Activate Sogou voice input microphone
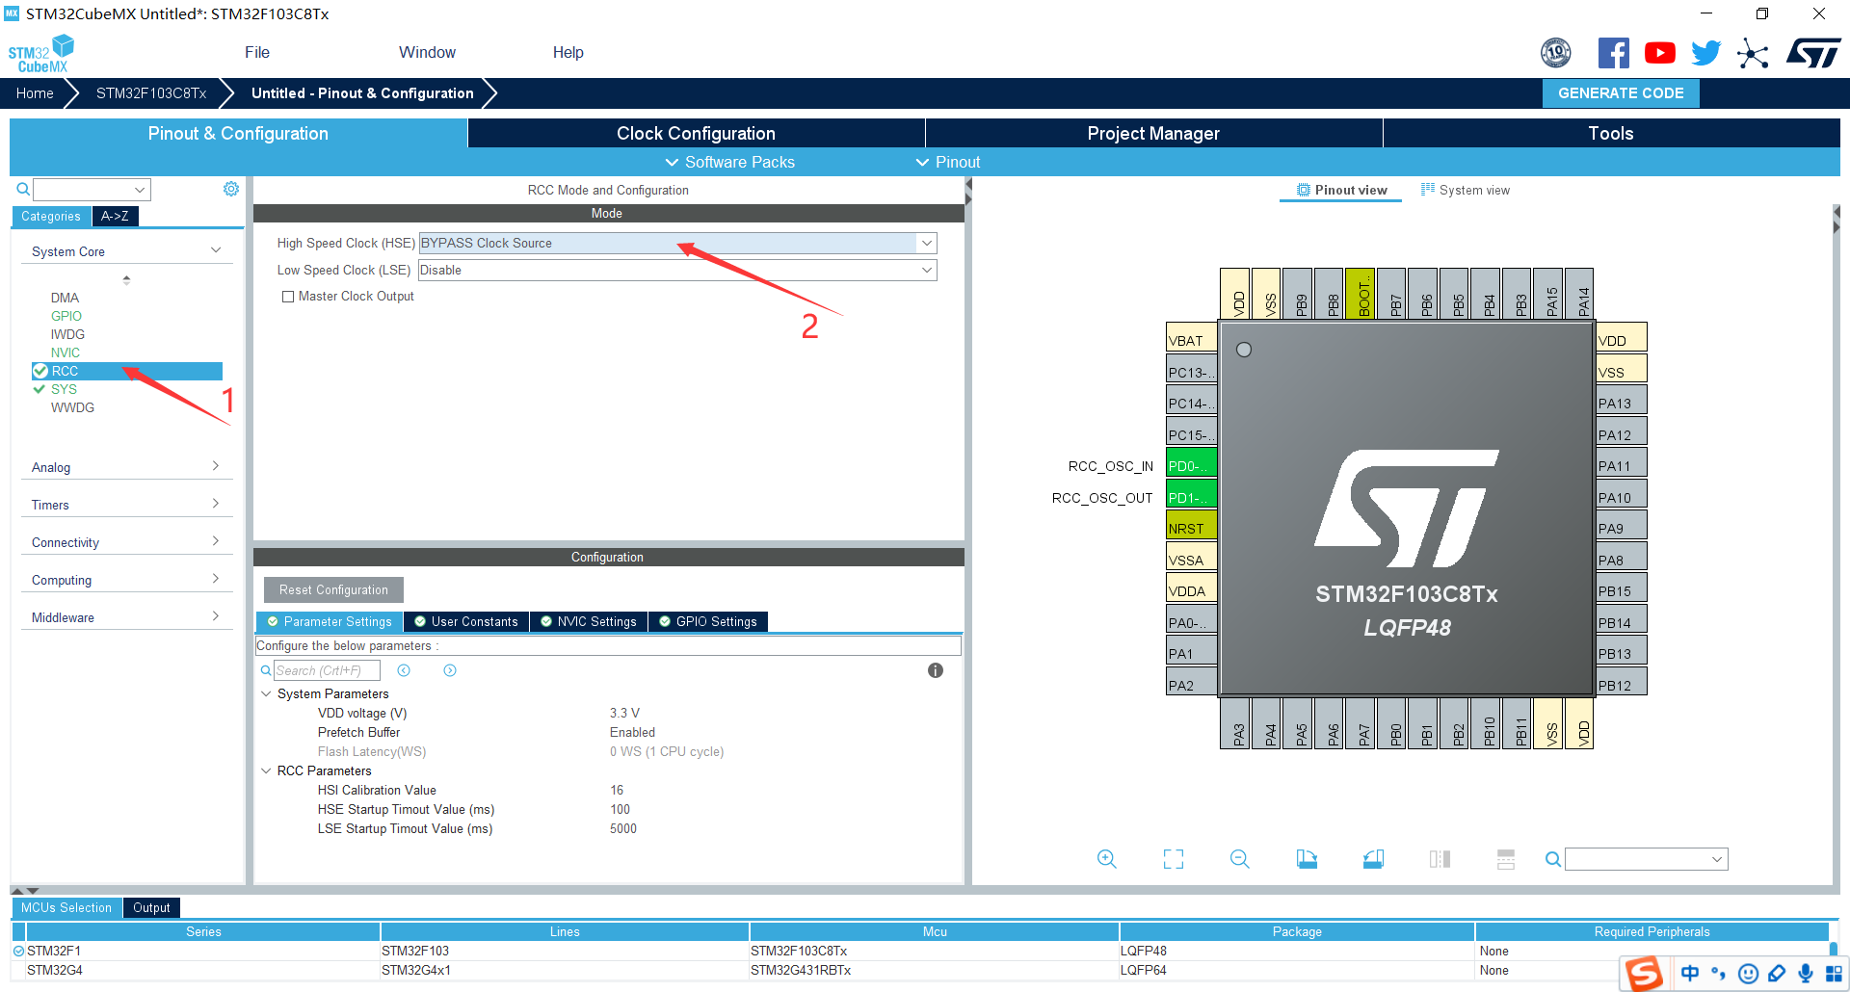Screen dimensions: 1850x992 tap(1806, 974)
